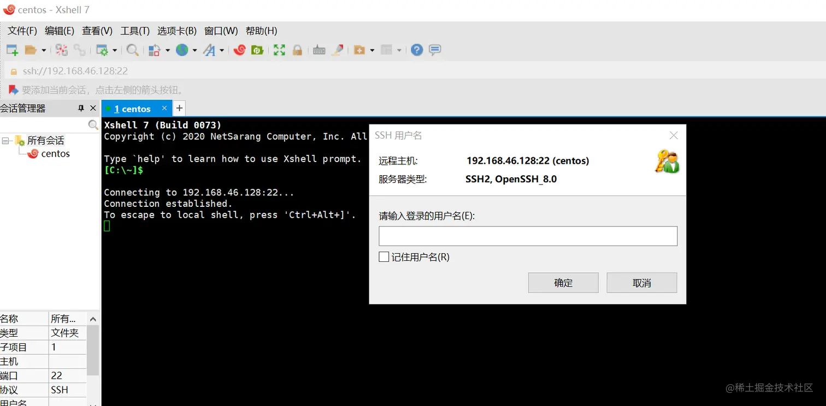Open Help blue question mark icon
The width and height of the screenshot is (826, 406).
pos(417,50)
